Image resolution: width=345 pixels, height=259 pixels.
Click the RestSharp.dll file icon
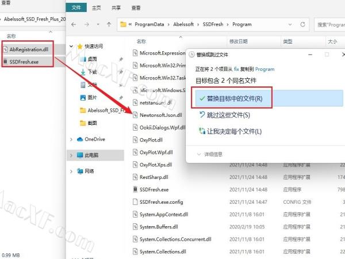pos(135,177)
